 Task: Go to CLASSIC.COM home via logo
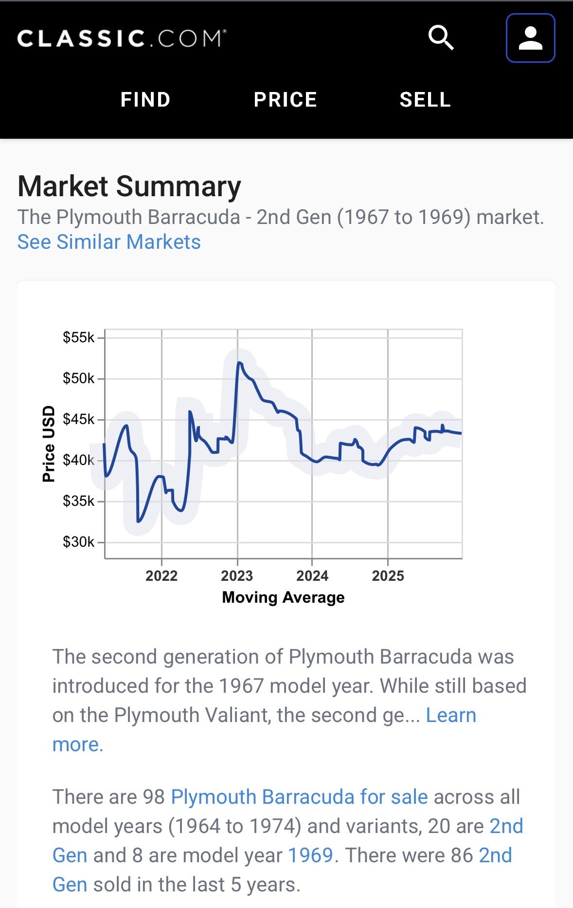pos(122,38)
